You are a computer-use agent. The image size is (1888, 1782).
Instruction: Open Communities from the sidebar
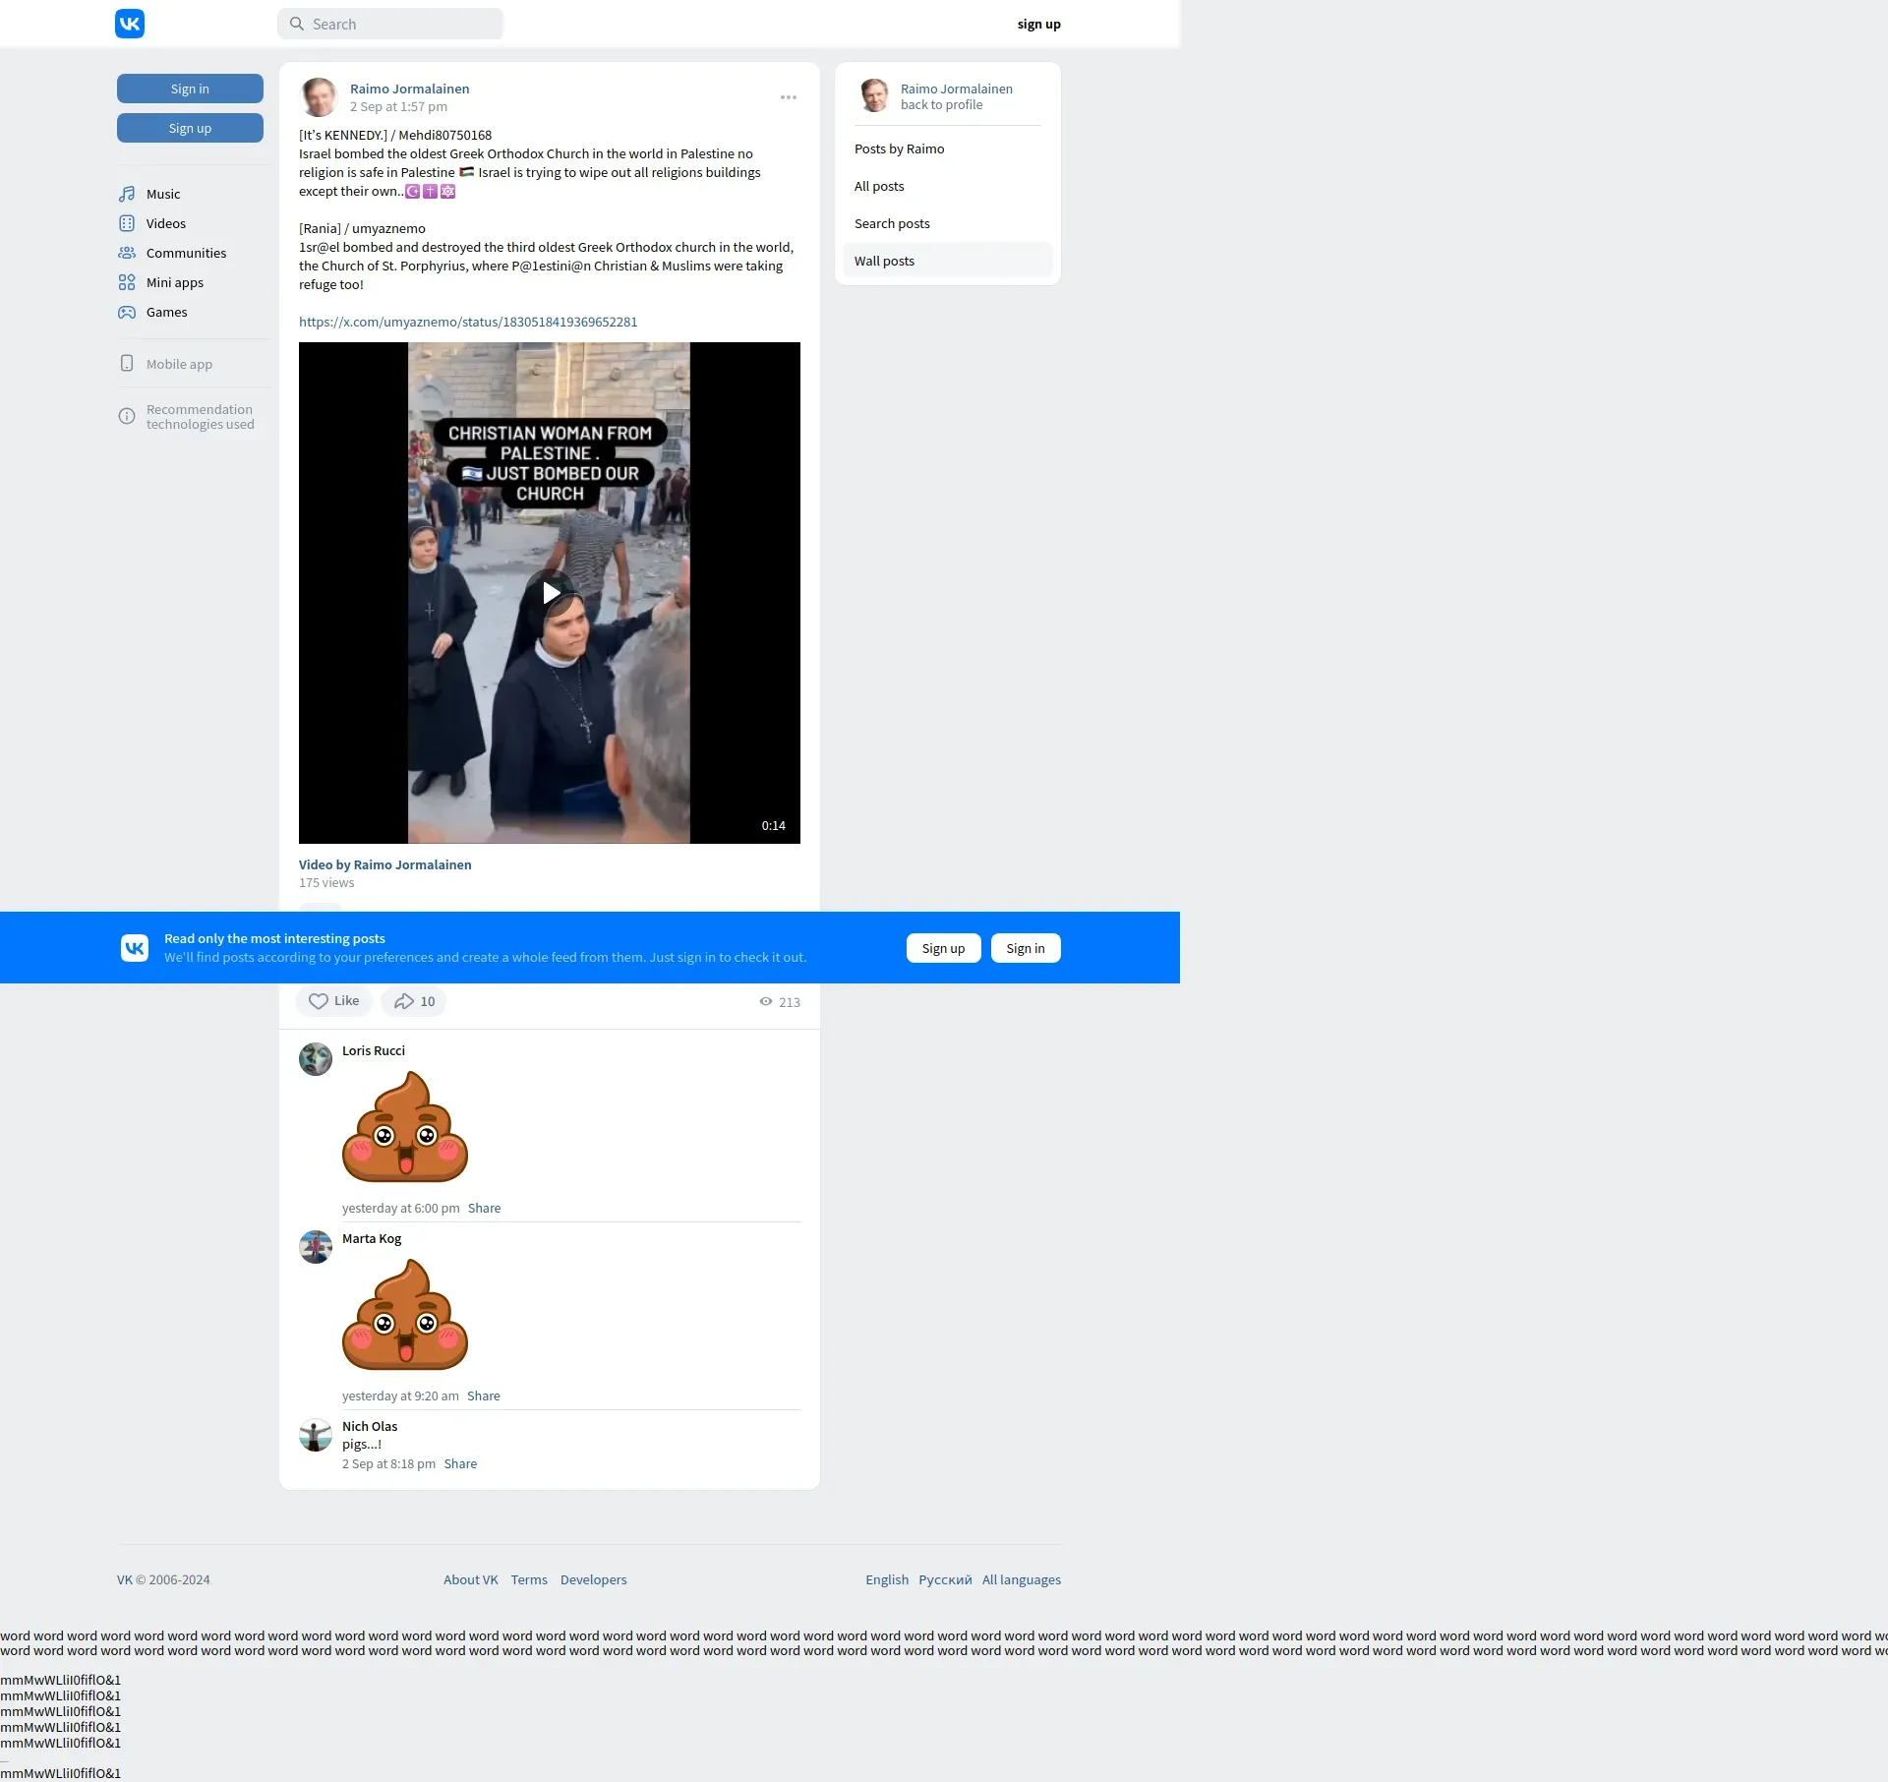point(185,253)
